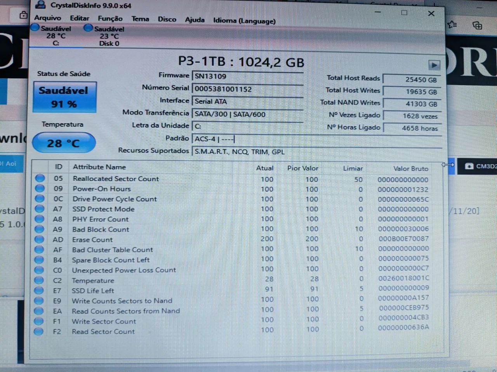Click the 28 °C temperature button
This screenshot has width=497, height=372.
click(x=64, y=143)
